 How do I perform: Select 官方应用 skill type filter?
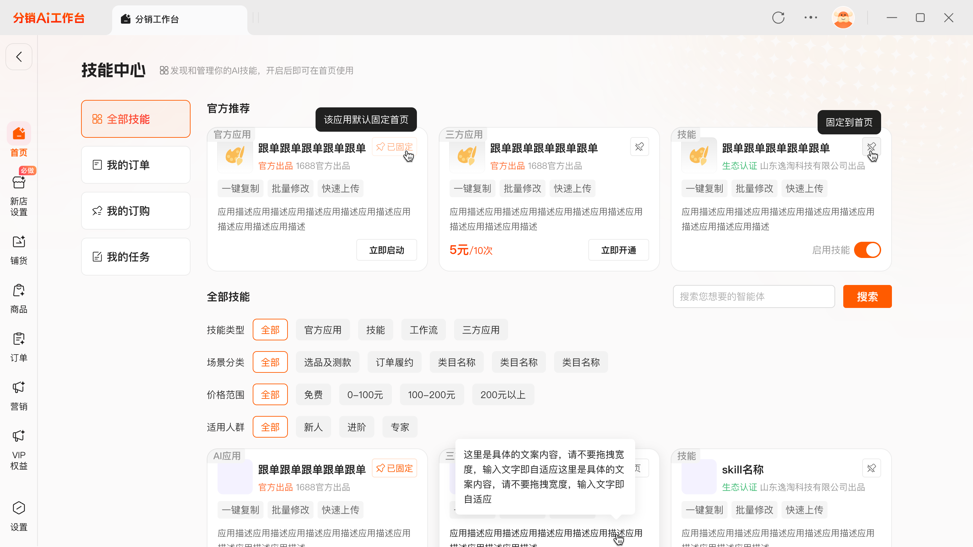point(323,330)
